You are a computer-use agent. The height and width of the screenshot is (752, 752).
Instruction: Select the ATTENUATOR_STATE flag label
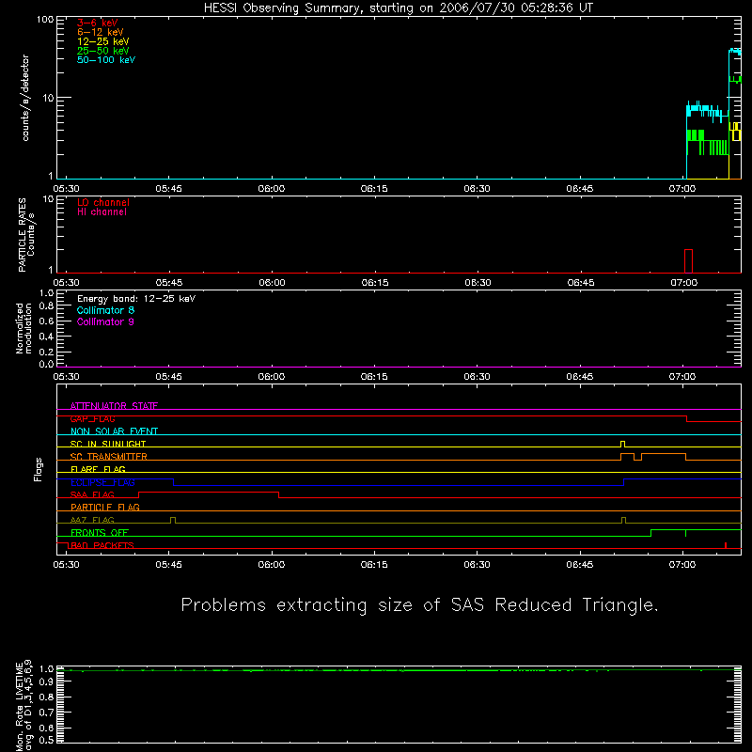point(114,406)
